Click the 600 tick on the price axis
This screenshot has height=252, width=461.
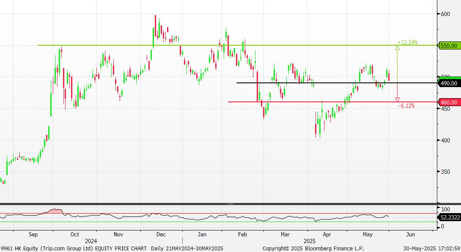445,14
